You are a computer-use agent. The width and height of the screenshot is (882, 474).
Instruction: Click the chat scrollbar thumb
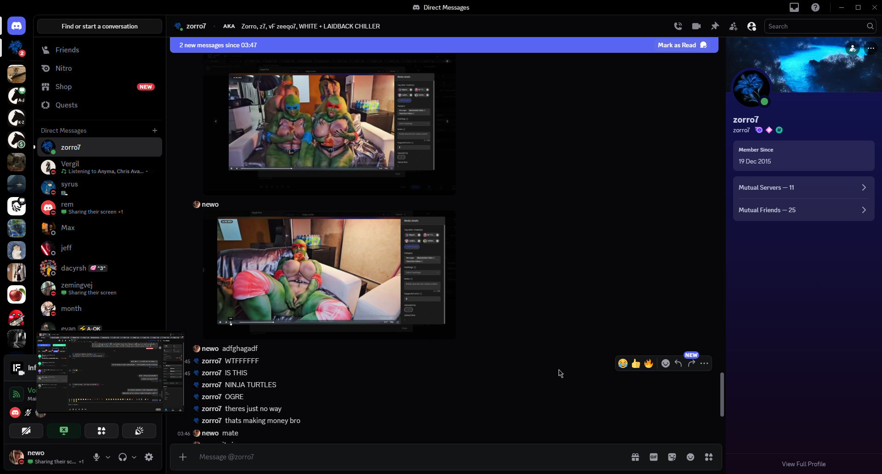[722, 395]
